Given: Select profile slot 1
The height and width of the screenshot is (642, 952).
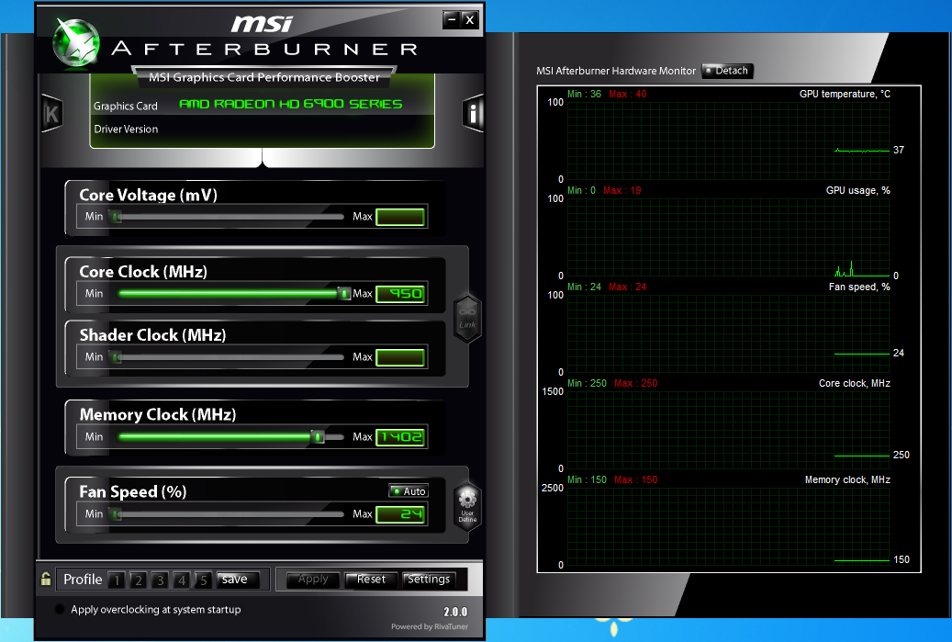Looking at the screenshot, I should 117,580.
